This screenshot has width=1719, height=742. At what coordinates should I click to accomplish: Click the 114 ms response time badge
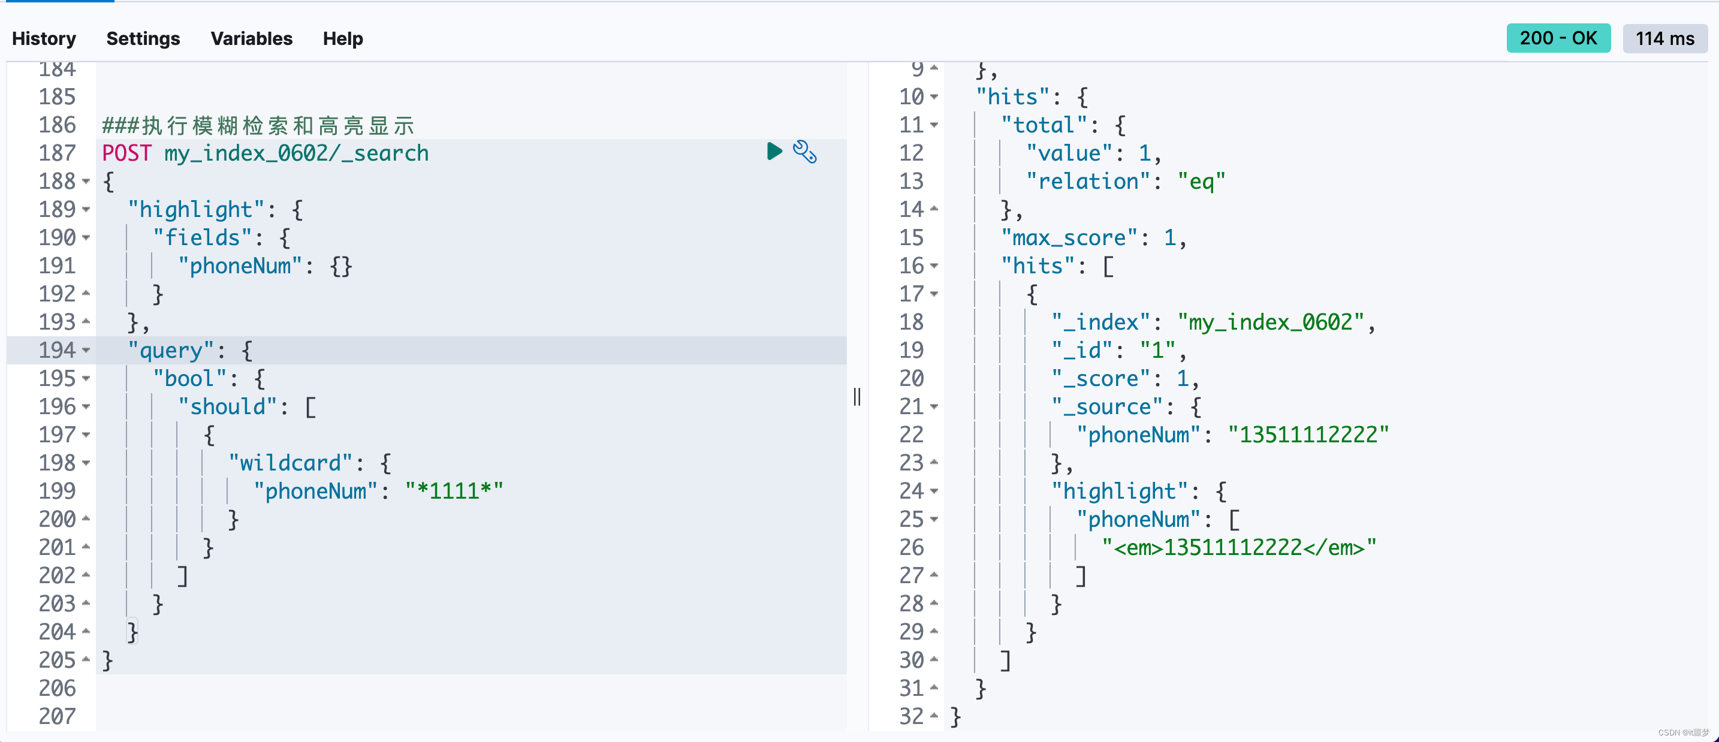(1664, 39)
